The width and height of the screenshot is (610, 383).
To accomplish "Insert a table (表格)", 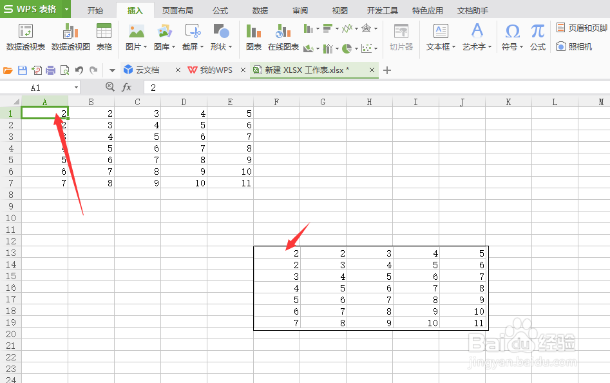I will (x=104, y=37).
